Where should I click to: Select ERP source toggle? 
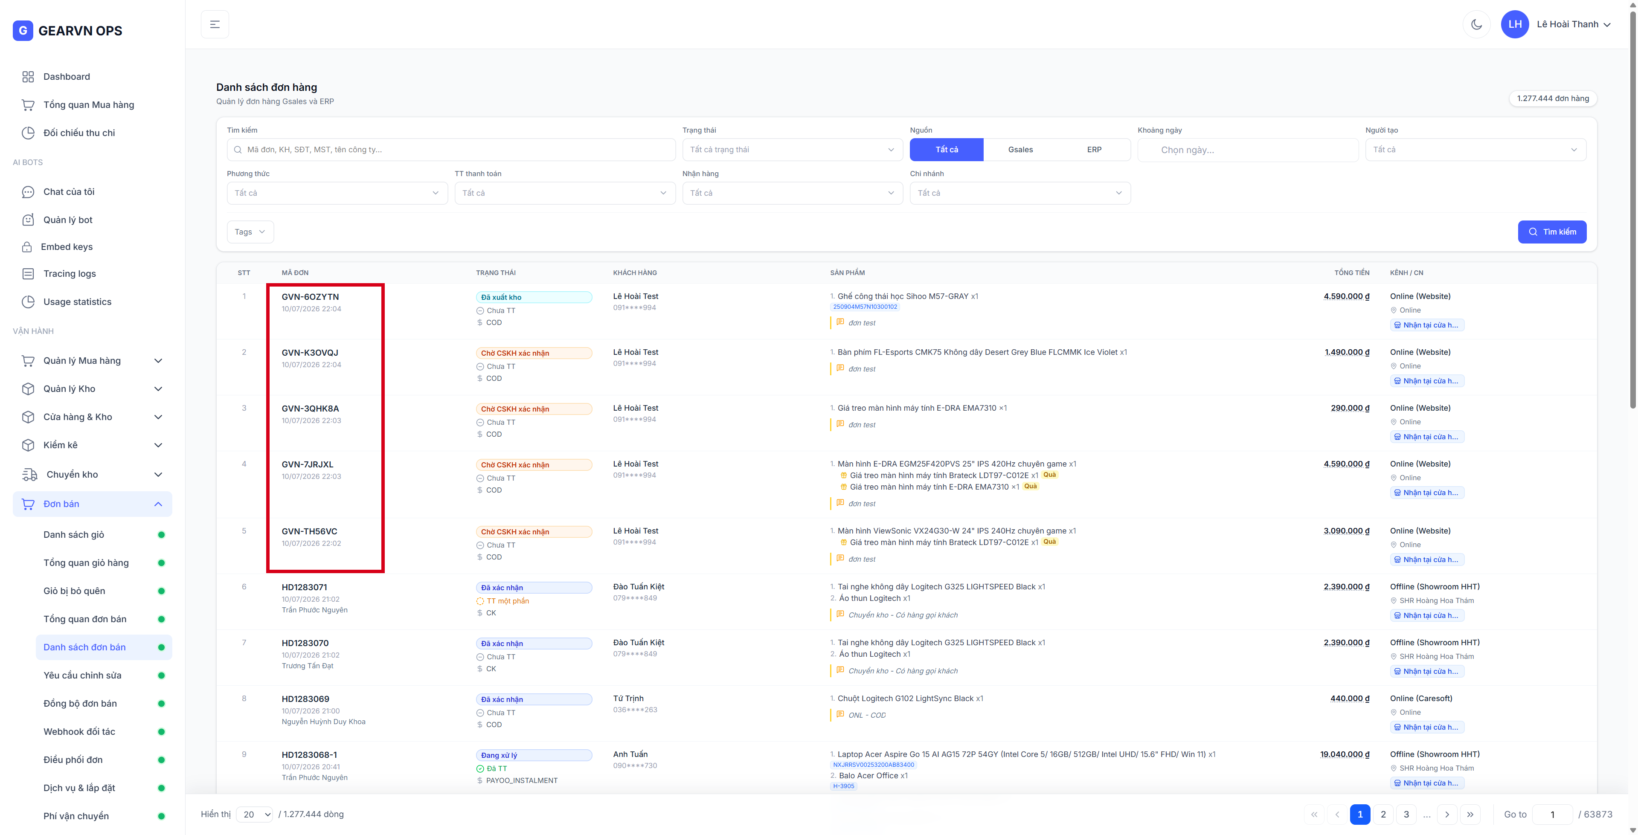[1094, 150]
